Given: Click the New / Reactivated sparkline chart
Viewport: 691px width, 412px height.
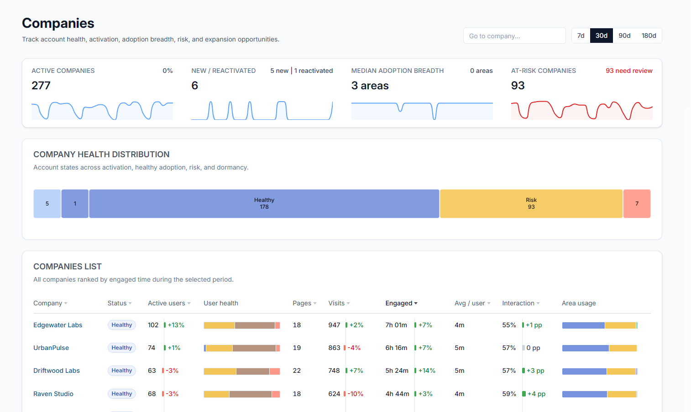Looking at the screenshot, I should click(262, 110).
